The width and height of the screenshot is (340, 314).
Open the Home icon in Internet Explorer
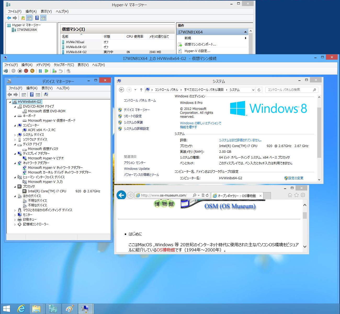(x=290, y=195)
